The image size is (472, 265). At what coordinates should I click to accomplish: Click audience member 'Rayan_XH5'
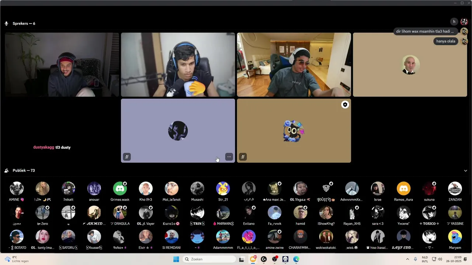(352, 215)
